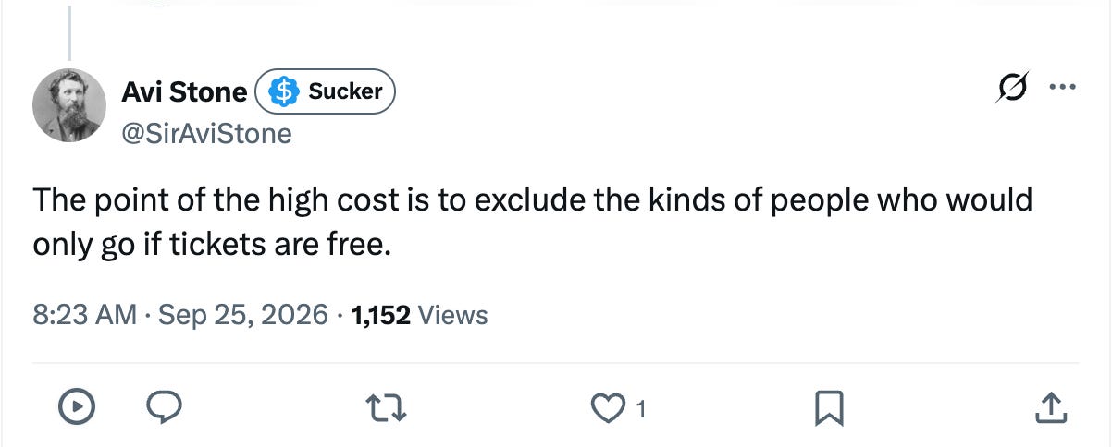Click the like count number 1
This screenshot has height=447, width=1112.
click(x=639, y=406)
